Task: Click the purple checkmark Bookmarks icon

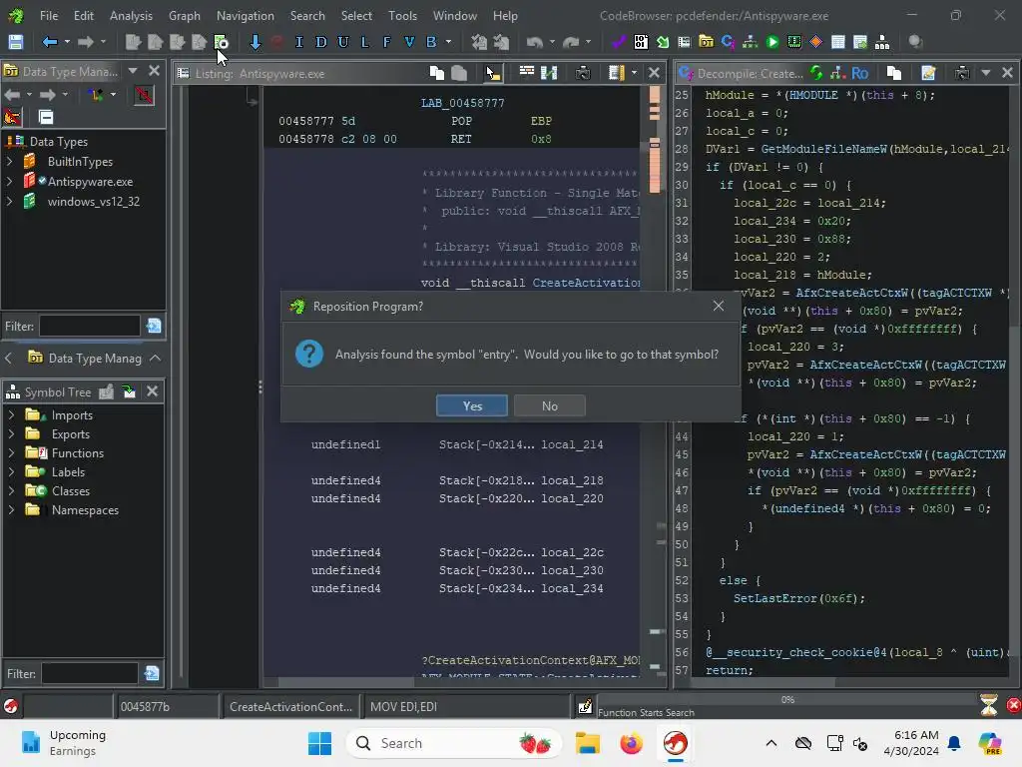Action: (x=618, y=42)
